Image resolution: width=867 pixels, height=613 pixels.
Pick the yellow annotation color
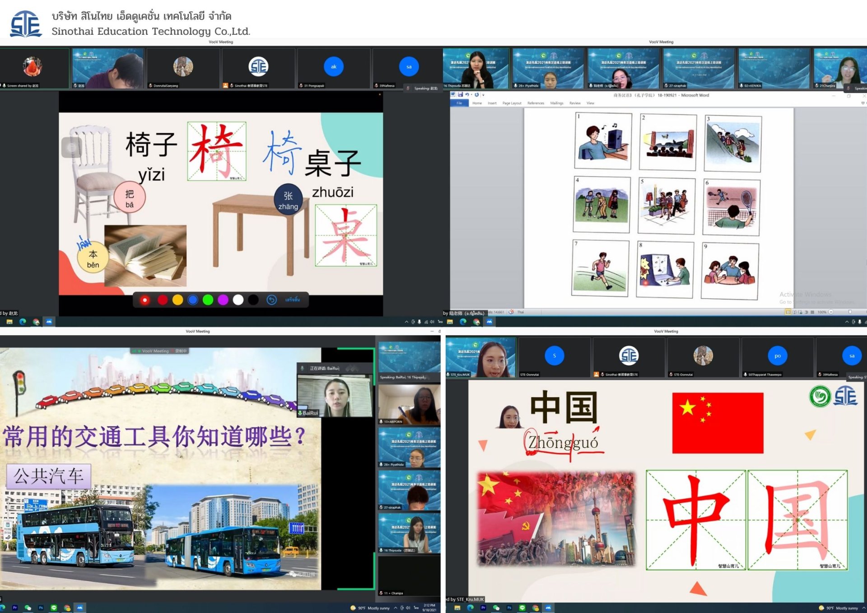pyautogui.click(x=178, y=300)
